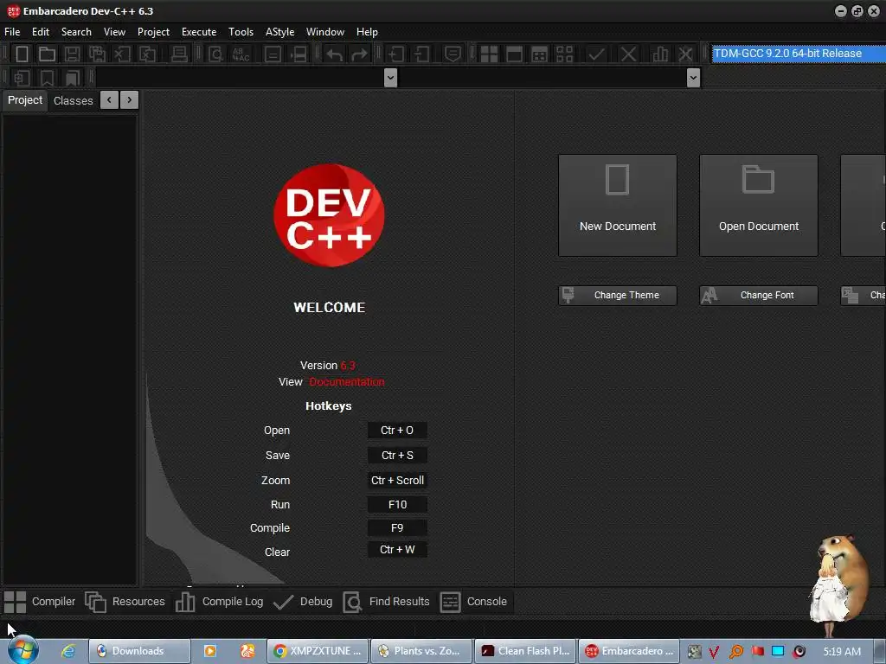
Task: Click the Clean Flash Player taskbar button
Action: click(525, 651)
